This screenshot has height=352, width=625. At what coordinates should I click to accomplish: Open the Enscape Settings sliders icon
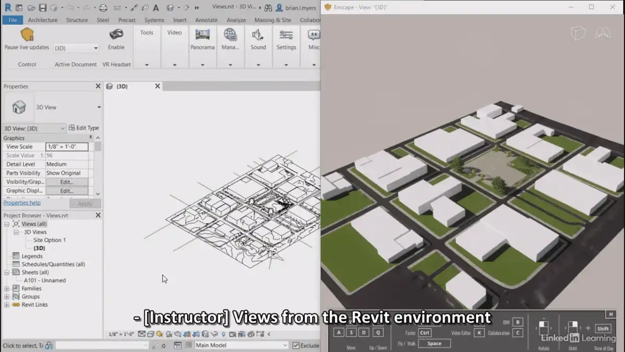coord(286,34)
